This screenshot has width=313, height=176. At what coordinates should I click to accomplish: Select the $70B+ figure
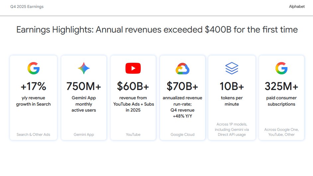click(182, 86)
